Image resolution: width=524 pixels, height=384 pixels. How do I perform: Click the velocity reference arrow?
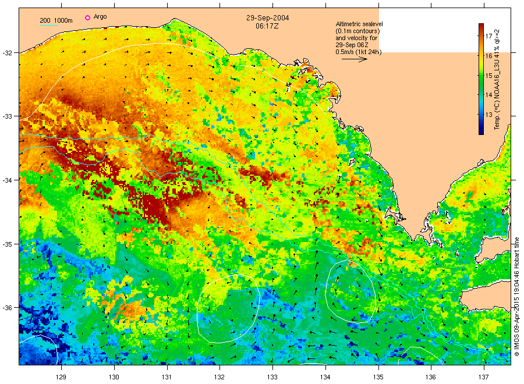(355, 59)
